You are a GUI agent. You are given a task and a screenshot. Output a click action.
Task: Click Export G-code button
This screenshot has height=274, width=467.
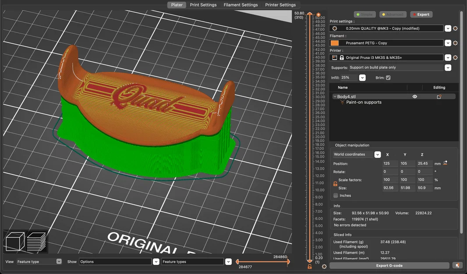point(389,265)
